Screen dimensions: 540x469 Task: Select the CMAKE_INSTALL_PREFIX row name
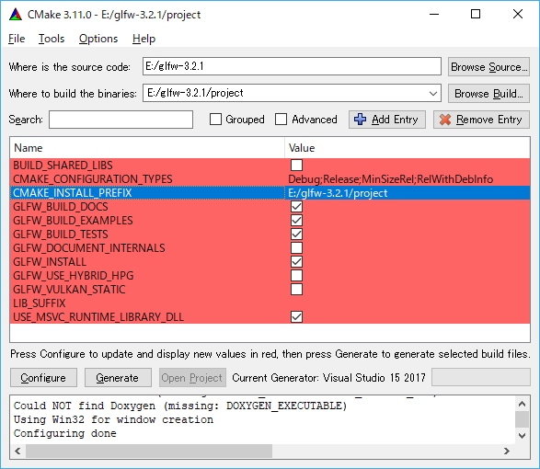click(73, 193)
